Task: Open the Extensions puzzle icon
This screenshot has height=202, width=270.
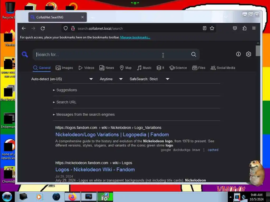Action: coord(244,28)
